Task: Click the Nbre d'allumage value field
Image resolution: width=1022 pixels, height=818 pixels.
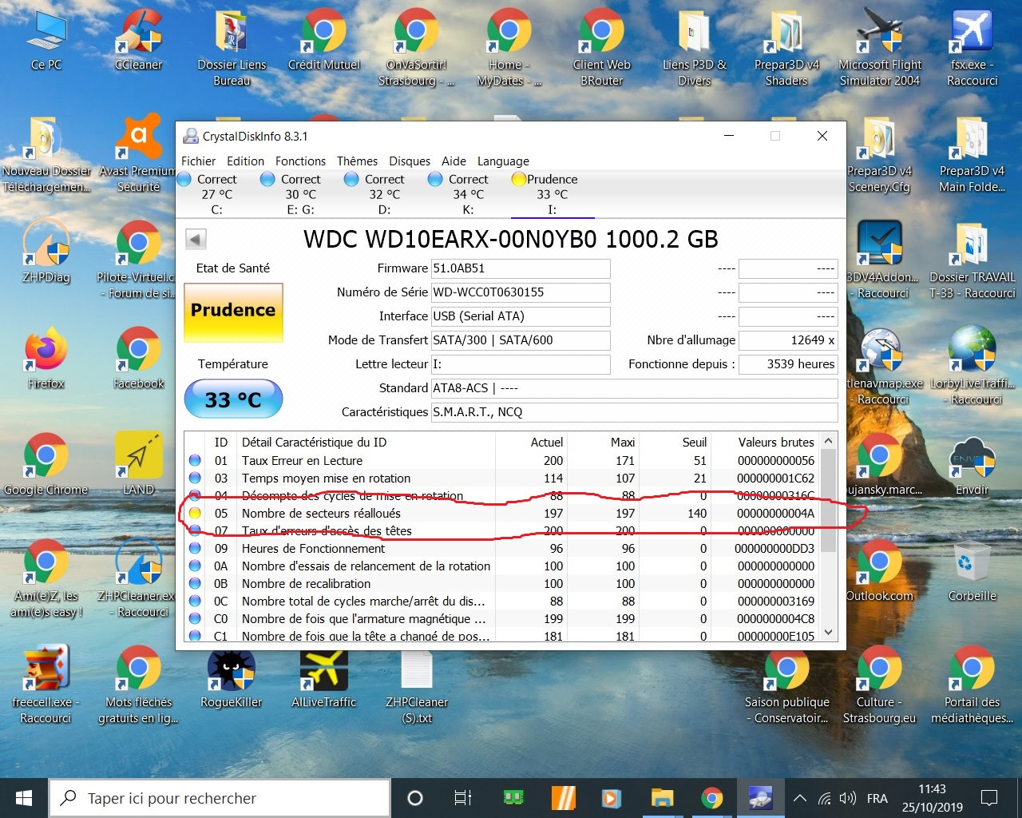Action: tap(788, 340)
